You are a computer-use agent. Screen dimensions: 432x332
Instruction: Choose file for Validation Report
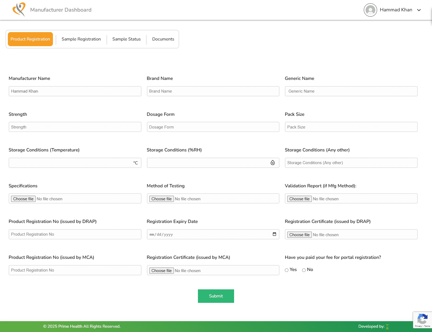tap(299, 199)
